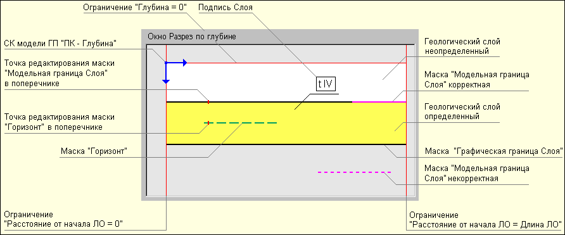Click the black lower graphic layer boundary

click(286, 144)
